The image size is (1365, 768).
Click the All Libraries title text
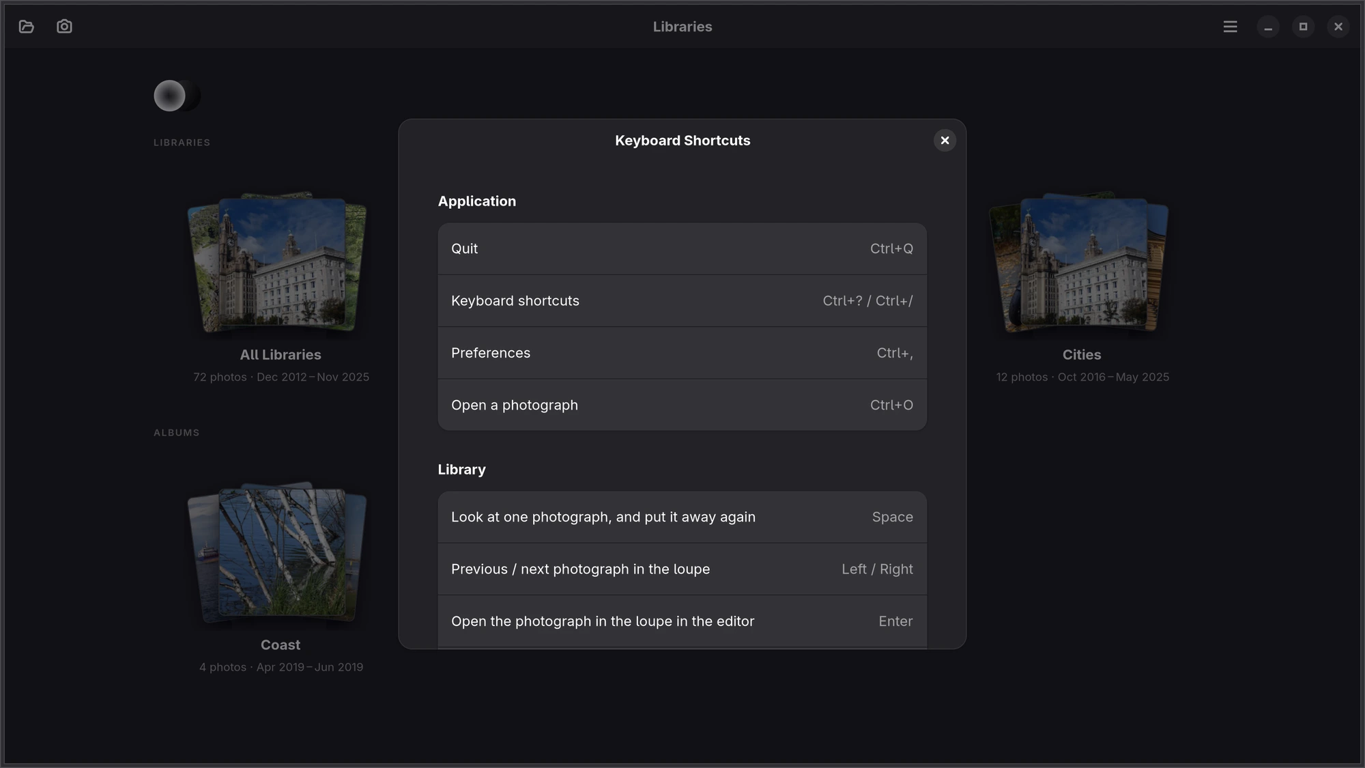click(281, 355)
